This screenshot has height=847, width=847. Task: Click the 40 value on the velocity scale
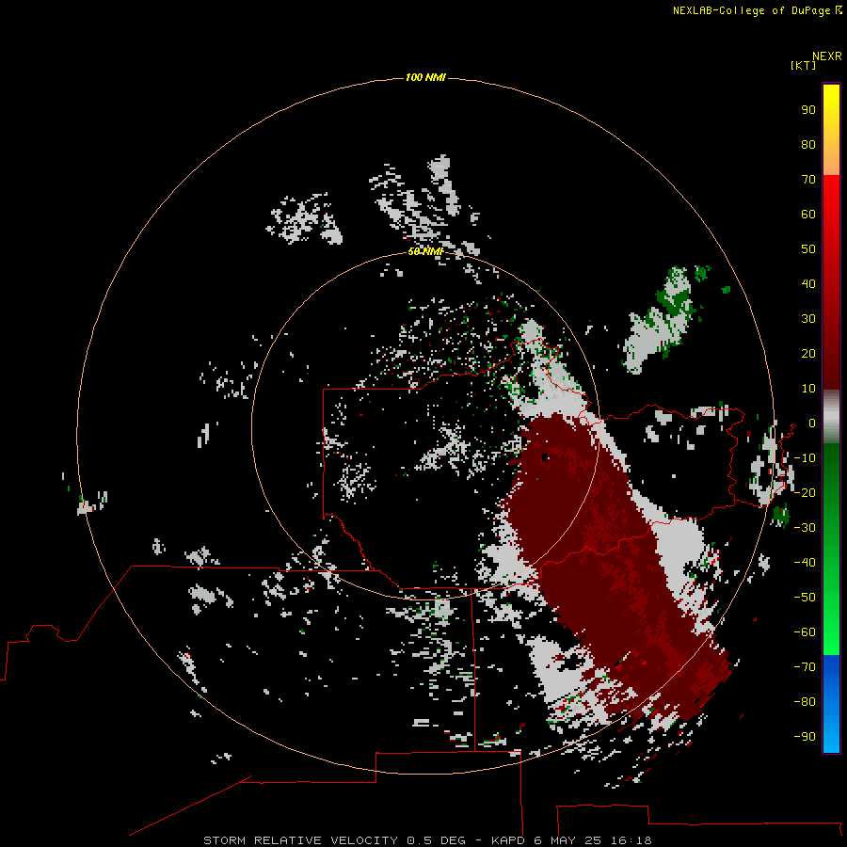808,284
